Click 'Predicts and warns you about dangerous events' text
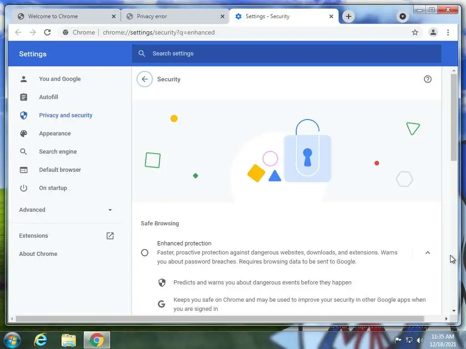 point(262,283)
